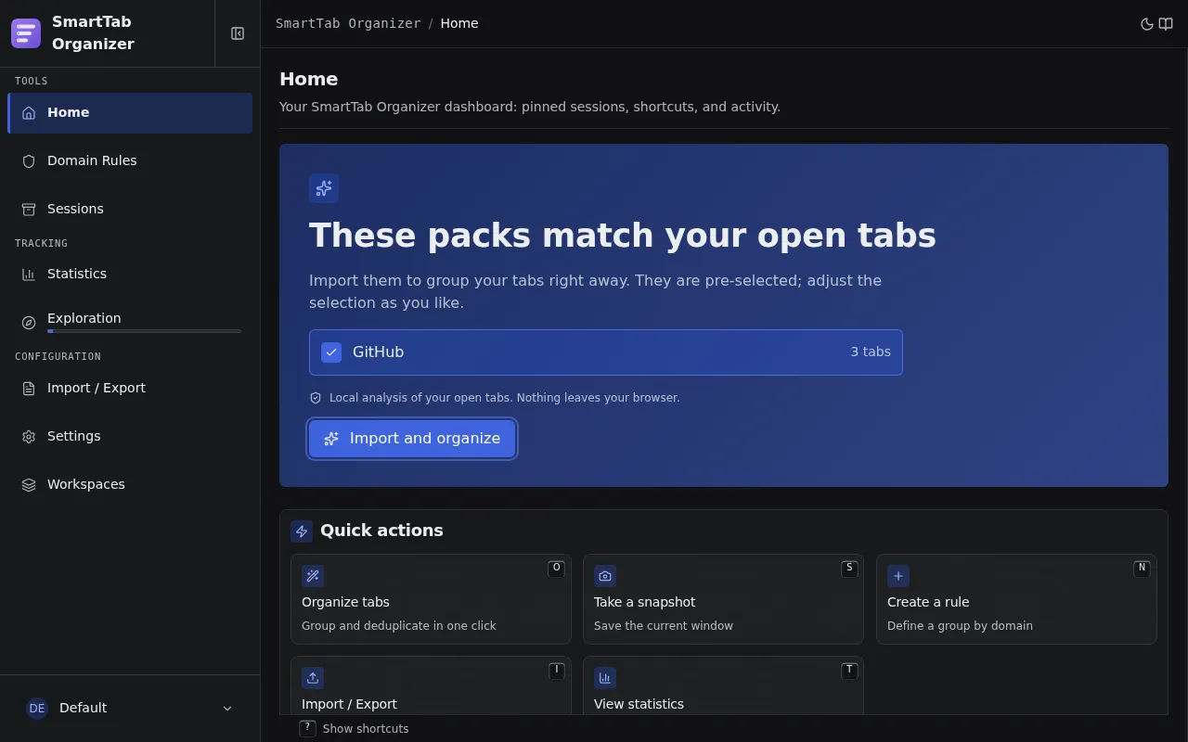The width and height of the screenshot is (1188, 742).
Task: Click the N shortcut key badge
Action: click(1142, 569)
